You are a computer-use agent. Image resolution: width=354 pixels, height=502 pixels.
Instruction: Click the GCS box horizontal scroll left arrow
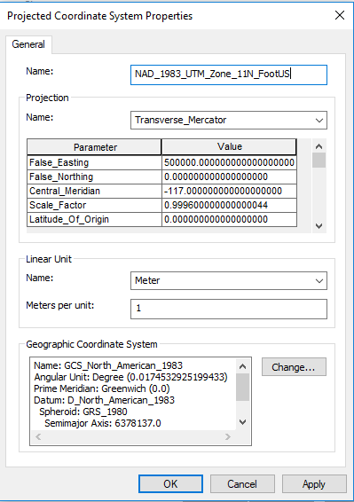point(38,436)
